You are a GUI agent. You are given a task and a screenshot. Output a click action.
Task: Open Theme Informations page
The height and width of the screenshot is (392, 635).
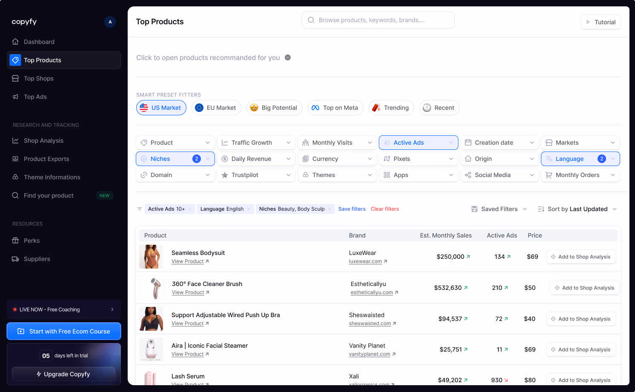point(64,177)
